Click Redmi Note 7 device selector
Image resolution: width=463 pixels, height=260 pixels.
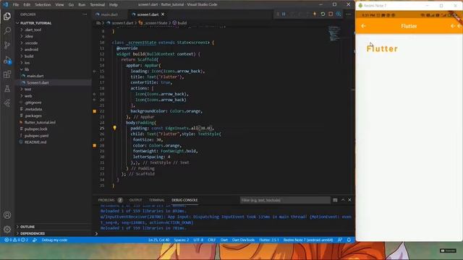tap(308, 240)
